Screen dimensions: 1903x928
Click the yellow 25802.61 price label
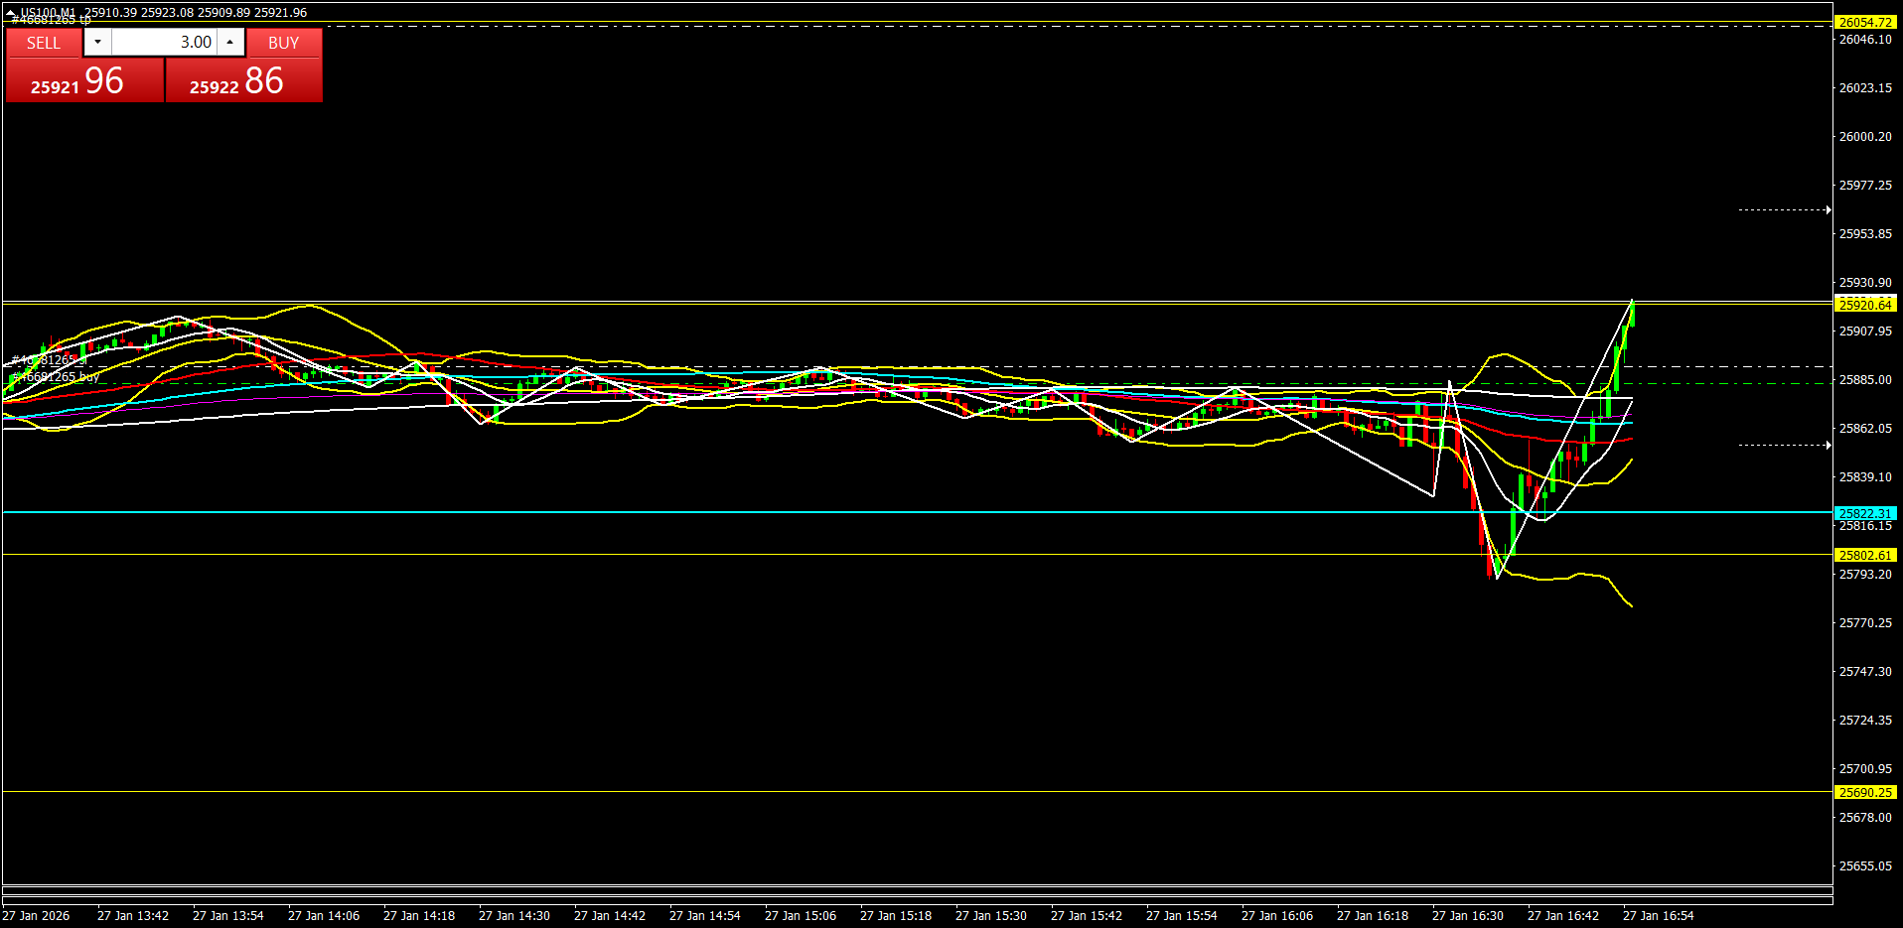pos(1864,555)
